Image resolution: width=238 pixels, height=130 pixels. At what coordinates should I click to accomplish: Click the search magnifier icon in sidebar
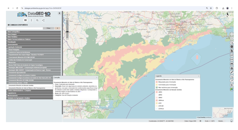pyautogui.click(x=37, y=20)
